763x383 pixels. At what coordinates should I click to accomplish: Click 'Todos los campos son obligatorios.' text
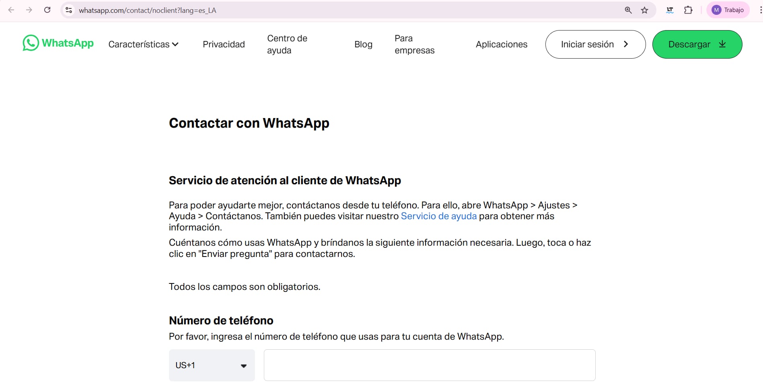[245, 287]
